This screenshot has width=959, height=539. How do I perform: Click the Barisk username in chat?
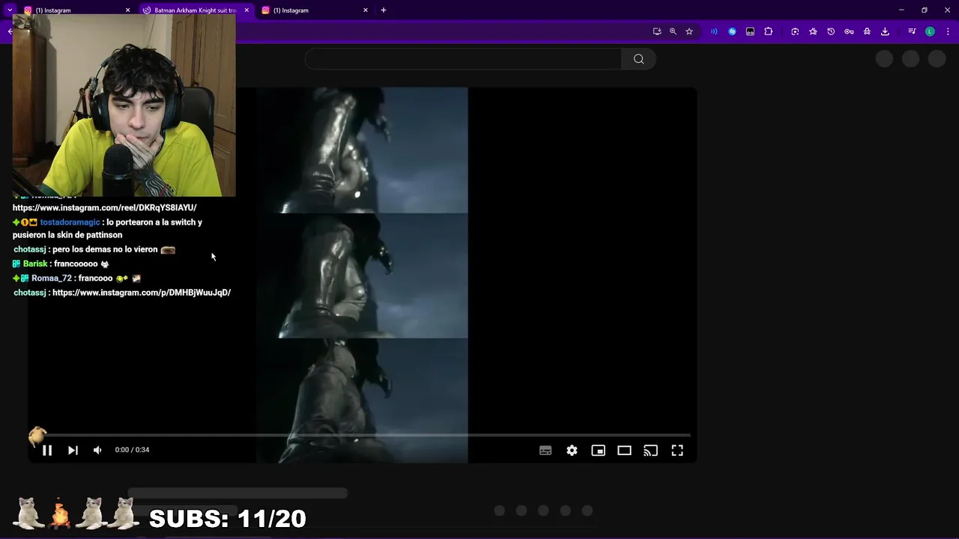point(35,264)
